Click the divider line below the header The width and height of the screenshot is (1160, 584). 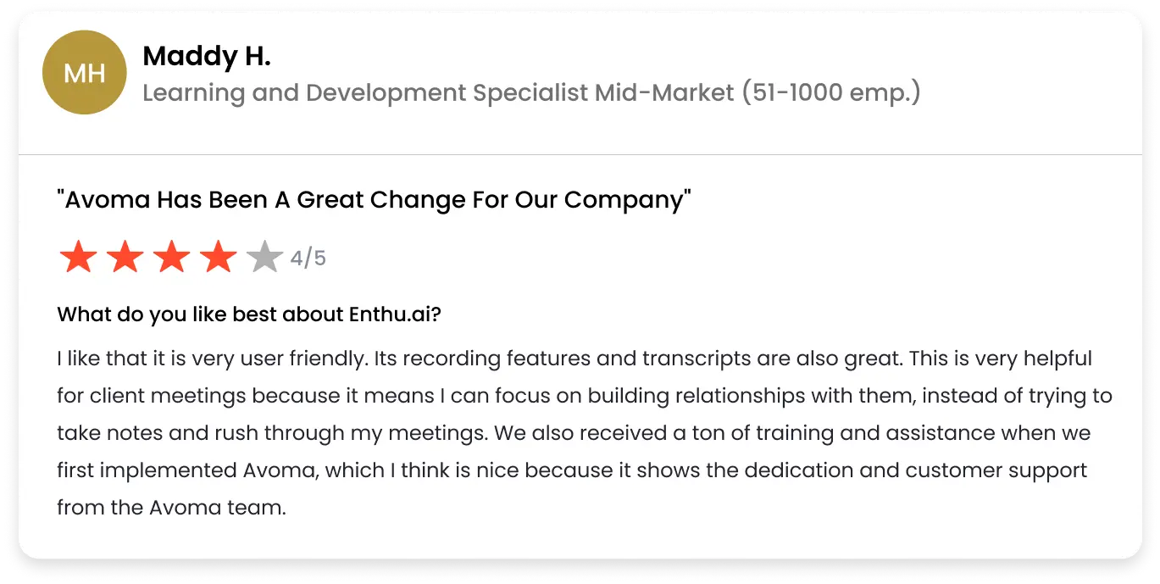[580, 154]
